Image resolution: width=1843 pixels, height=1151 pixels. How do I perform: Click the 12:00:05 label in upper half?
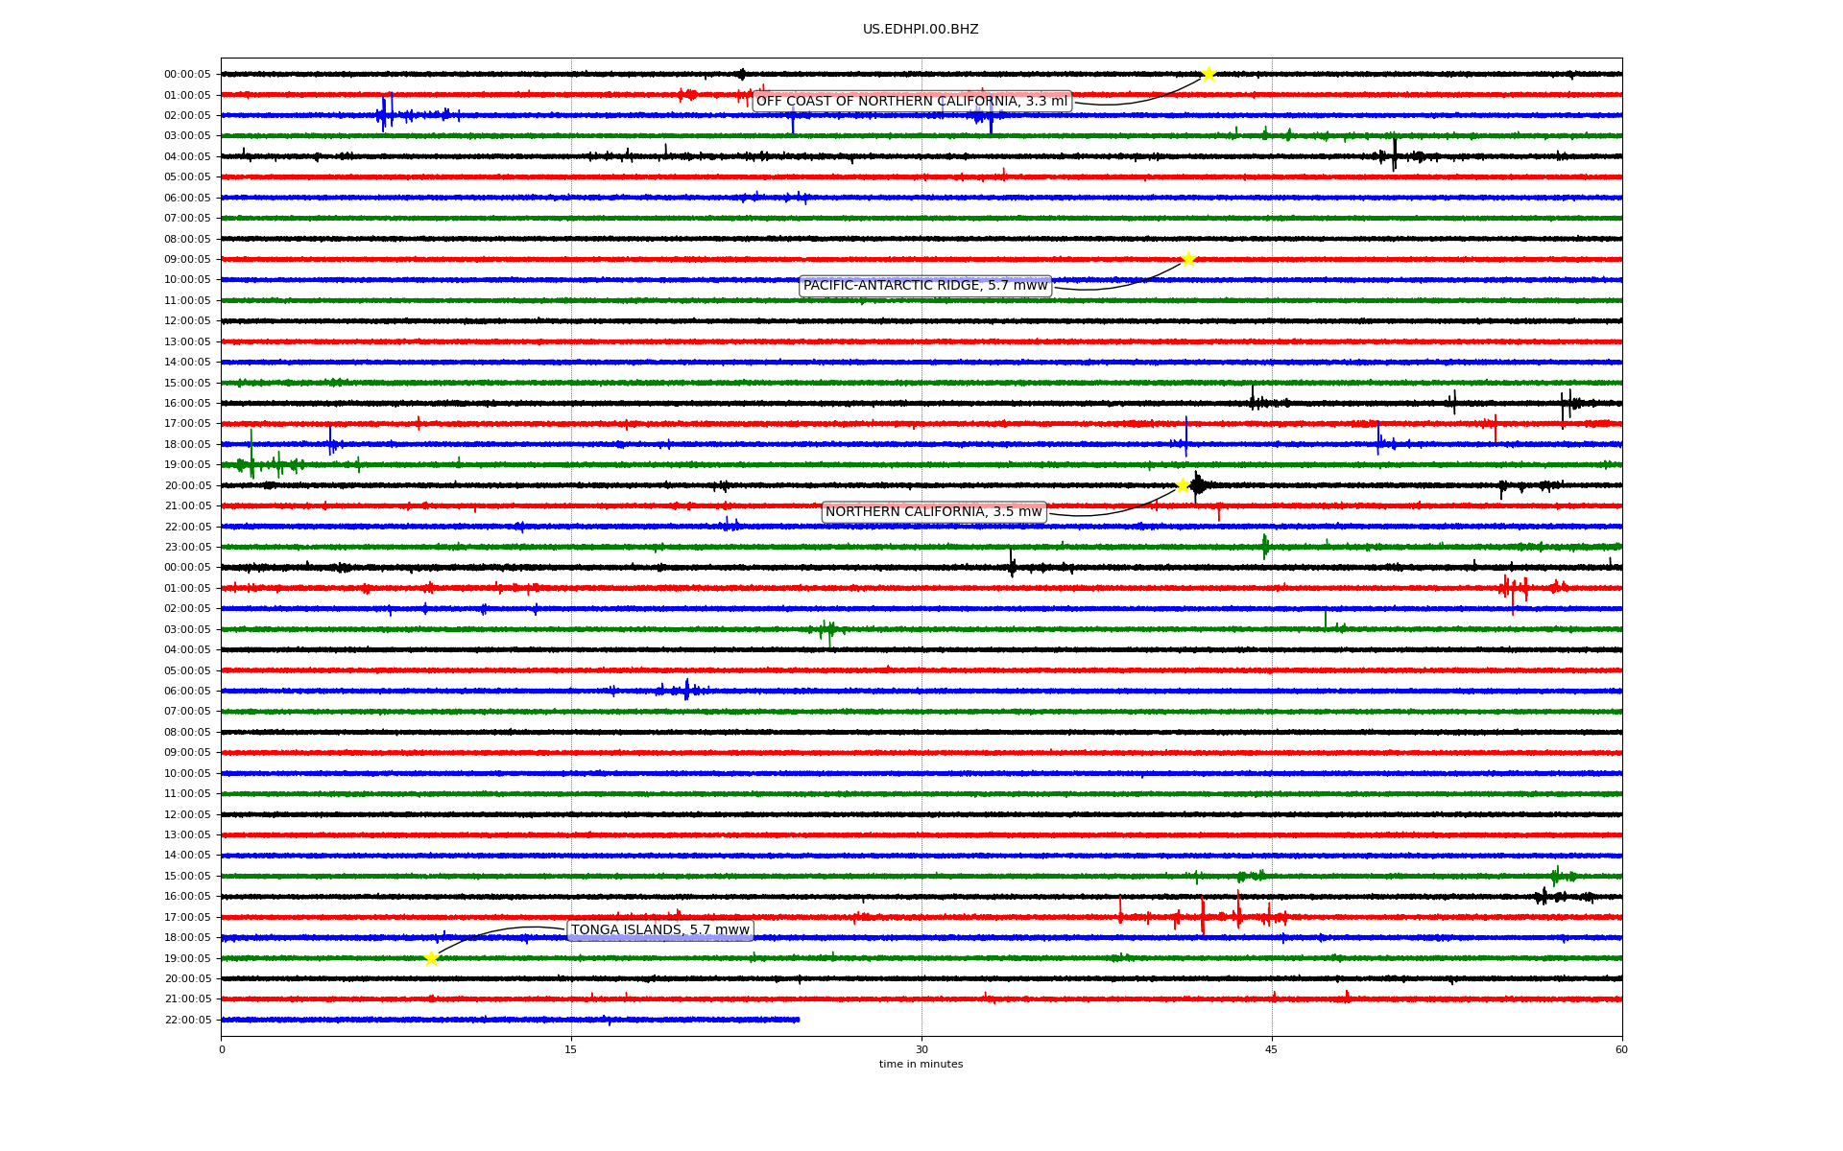187,321
